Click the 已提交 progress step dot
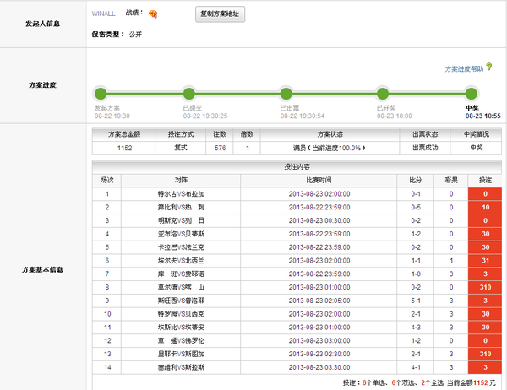 click(x=189, y=94)
